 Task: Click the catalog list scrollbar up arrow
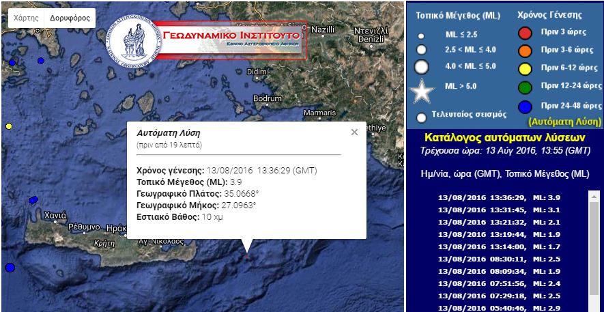pos(593,196)
